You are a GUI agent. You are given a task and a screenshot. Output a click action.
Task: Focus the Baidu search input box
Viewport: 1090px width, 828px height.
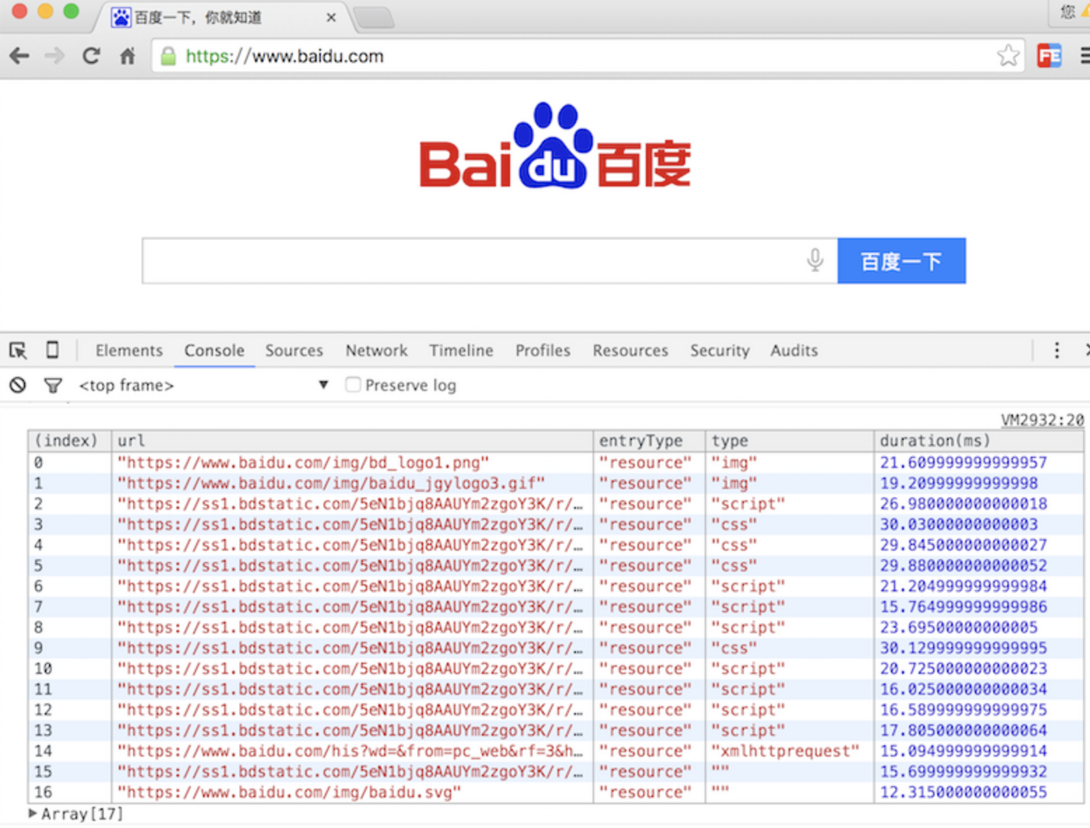click(469, 261)
